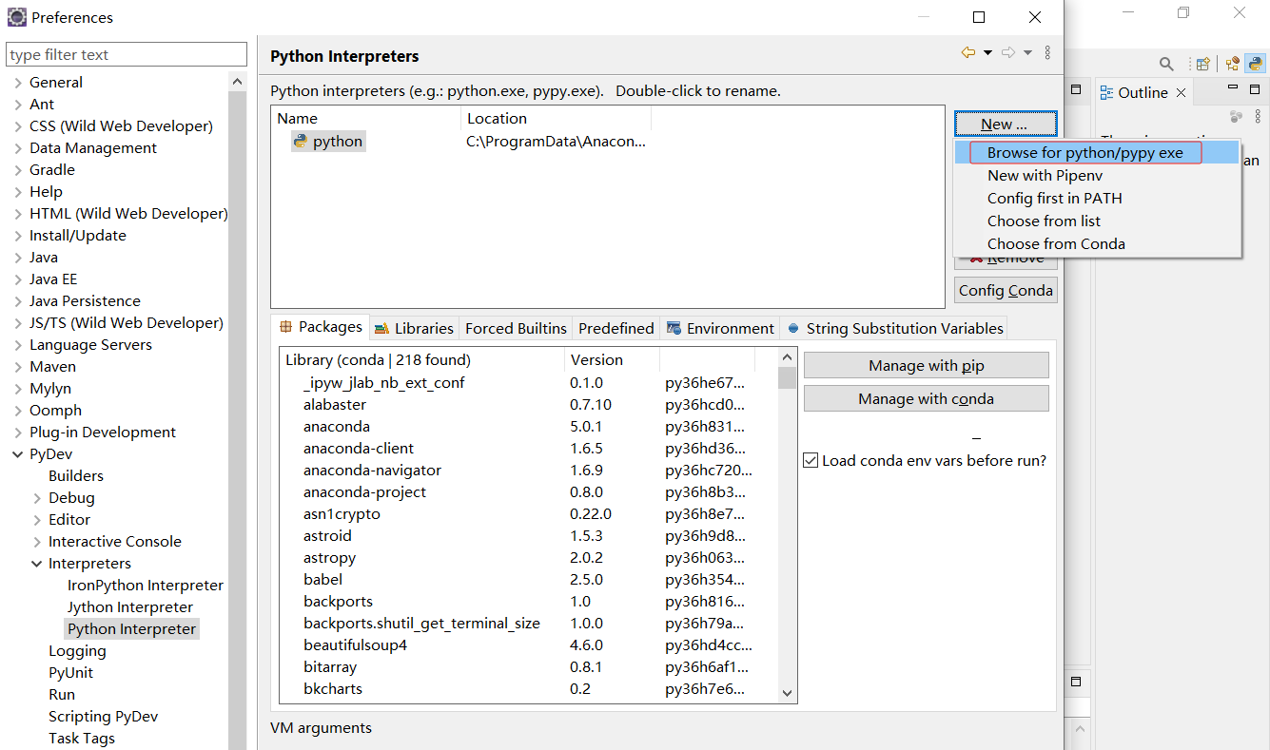Viewport: 1270px width, 750px height.
Task: Select IronPython Interpreter tree item
Action: point(145,586)
